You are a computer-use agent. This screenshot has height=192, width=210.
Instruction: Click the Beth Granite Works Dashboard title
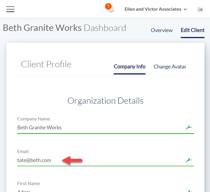tap(64, 28)
